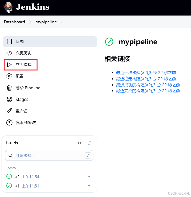Screen dimensions: 191x197
Task: Open the 配置 page
Action: (20, 76)
